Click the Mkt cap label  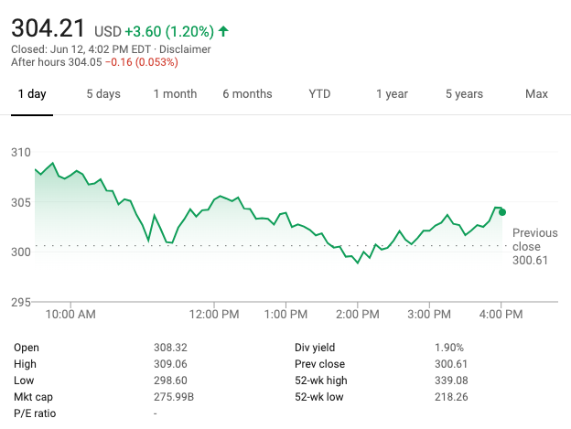33,397
